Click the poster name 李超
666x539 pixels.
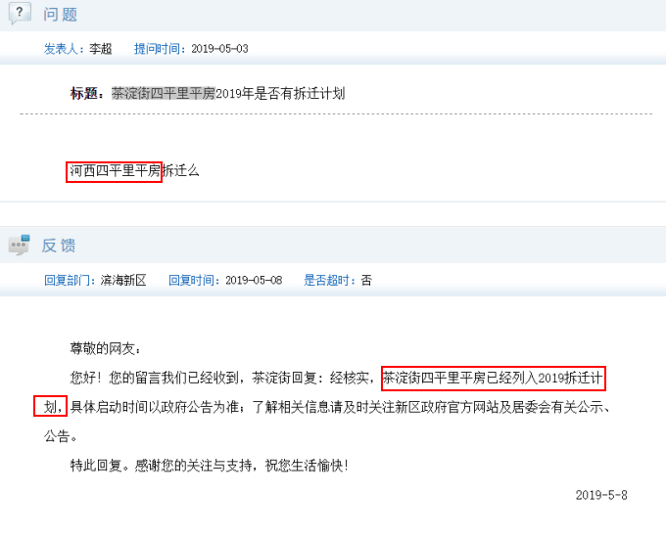tap(100, 49)
